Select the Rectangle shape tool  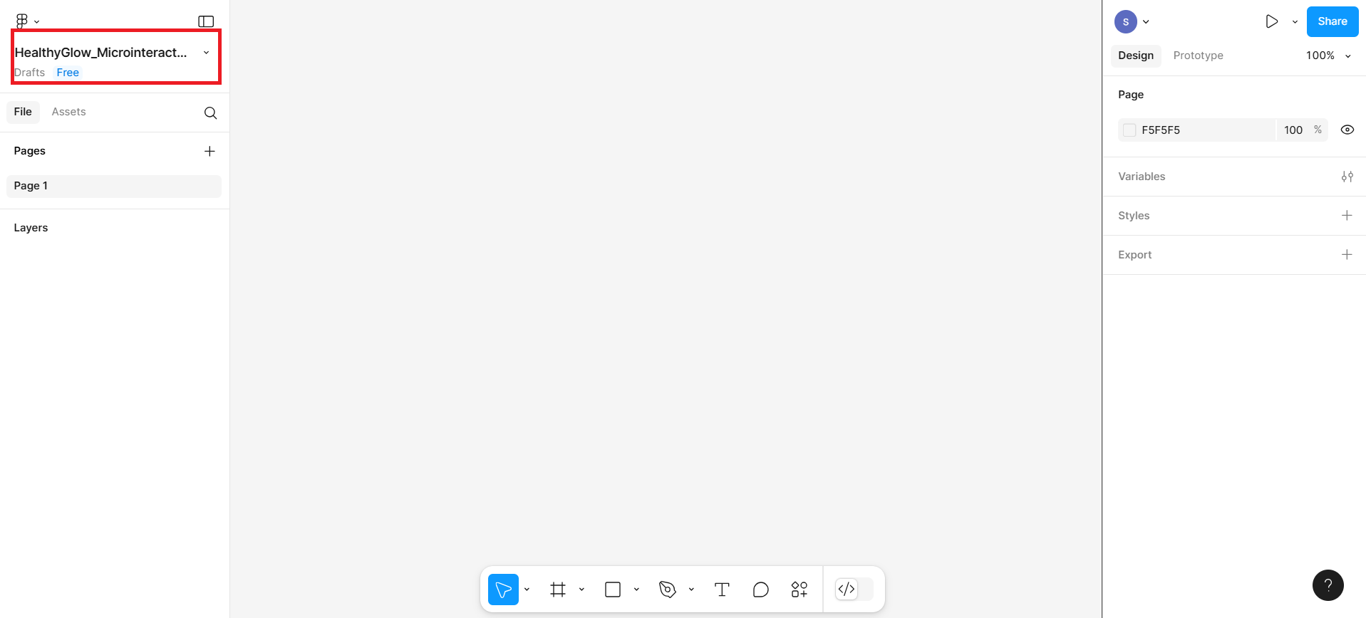[613, 590]
